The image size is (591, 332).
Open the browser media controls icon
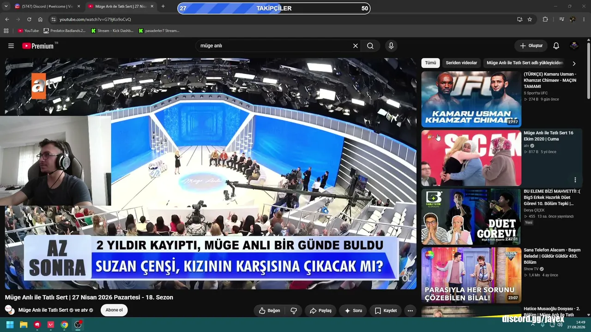click(561, 19)
